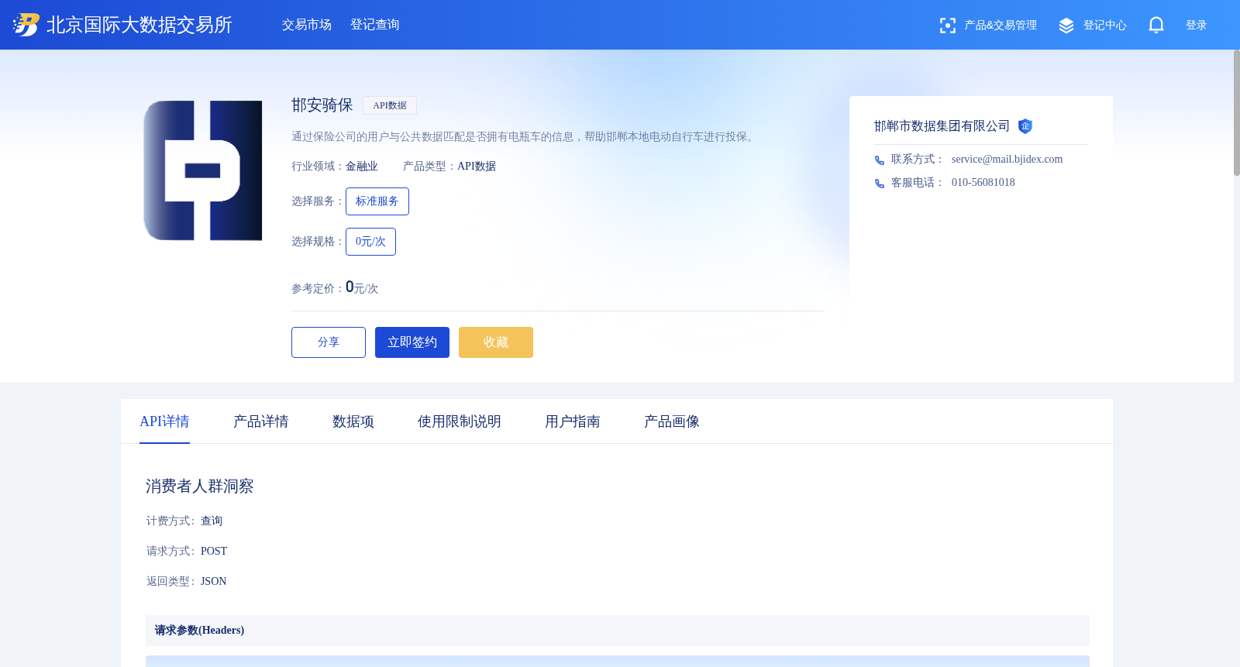Viewport: 1240px width, 667px height.
Task: Open the 登记中心 layers icon
Action: pyautogui.click(x=1066, y=26)
